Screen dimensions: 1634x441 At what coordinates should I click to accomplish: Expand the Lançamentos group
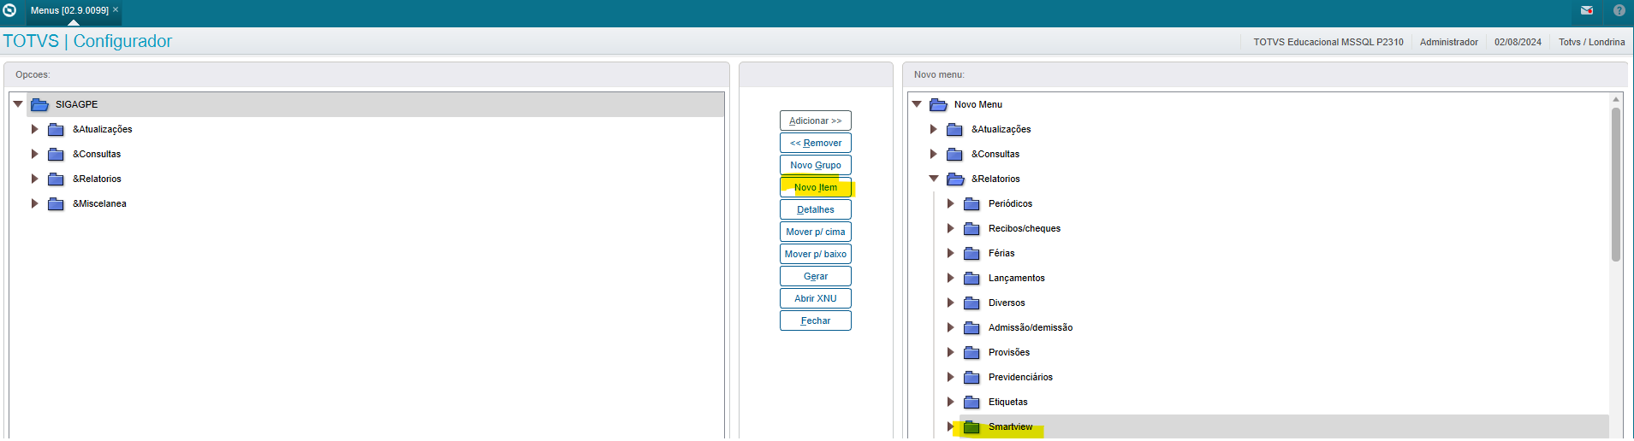[x=950, y=278]
